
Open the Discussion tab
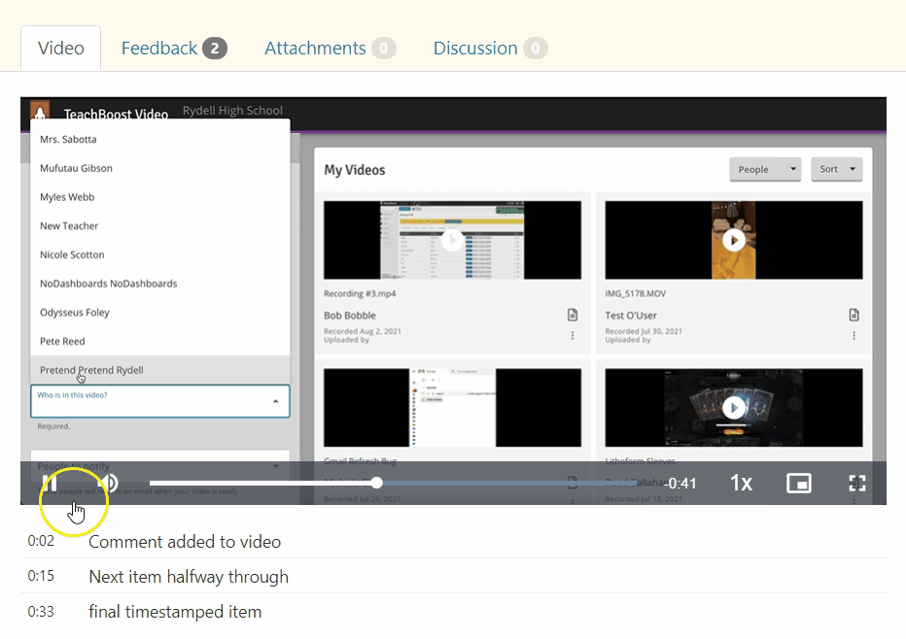[x=490, y=49]
